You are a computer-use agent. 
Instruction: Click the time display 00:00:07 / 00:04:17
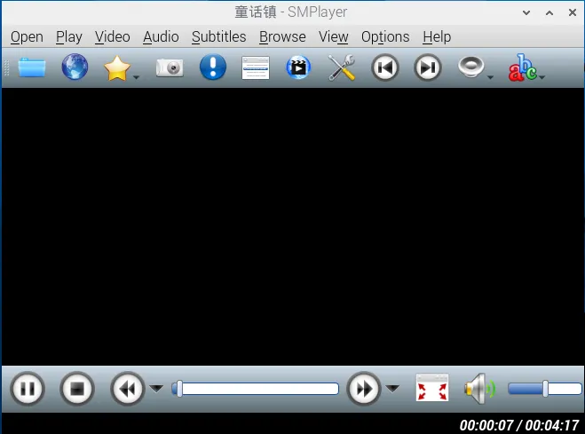coord(519,425)
